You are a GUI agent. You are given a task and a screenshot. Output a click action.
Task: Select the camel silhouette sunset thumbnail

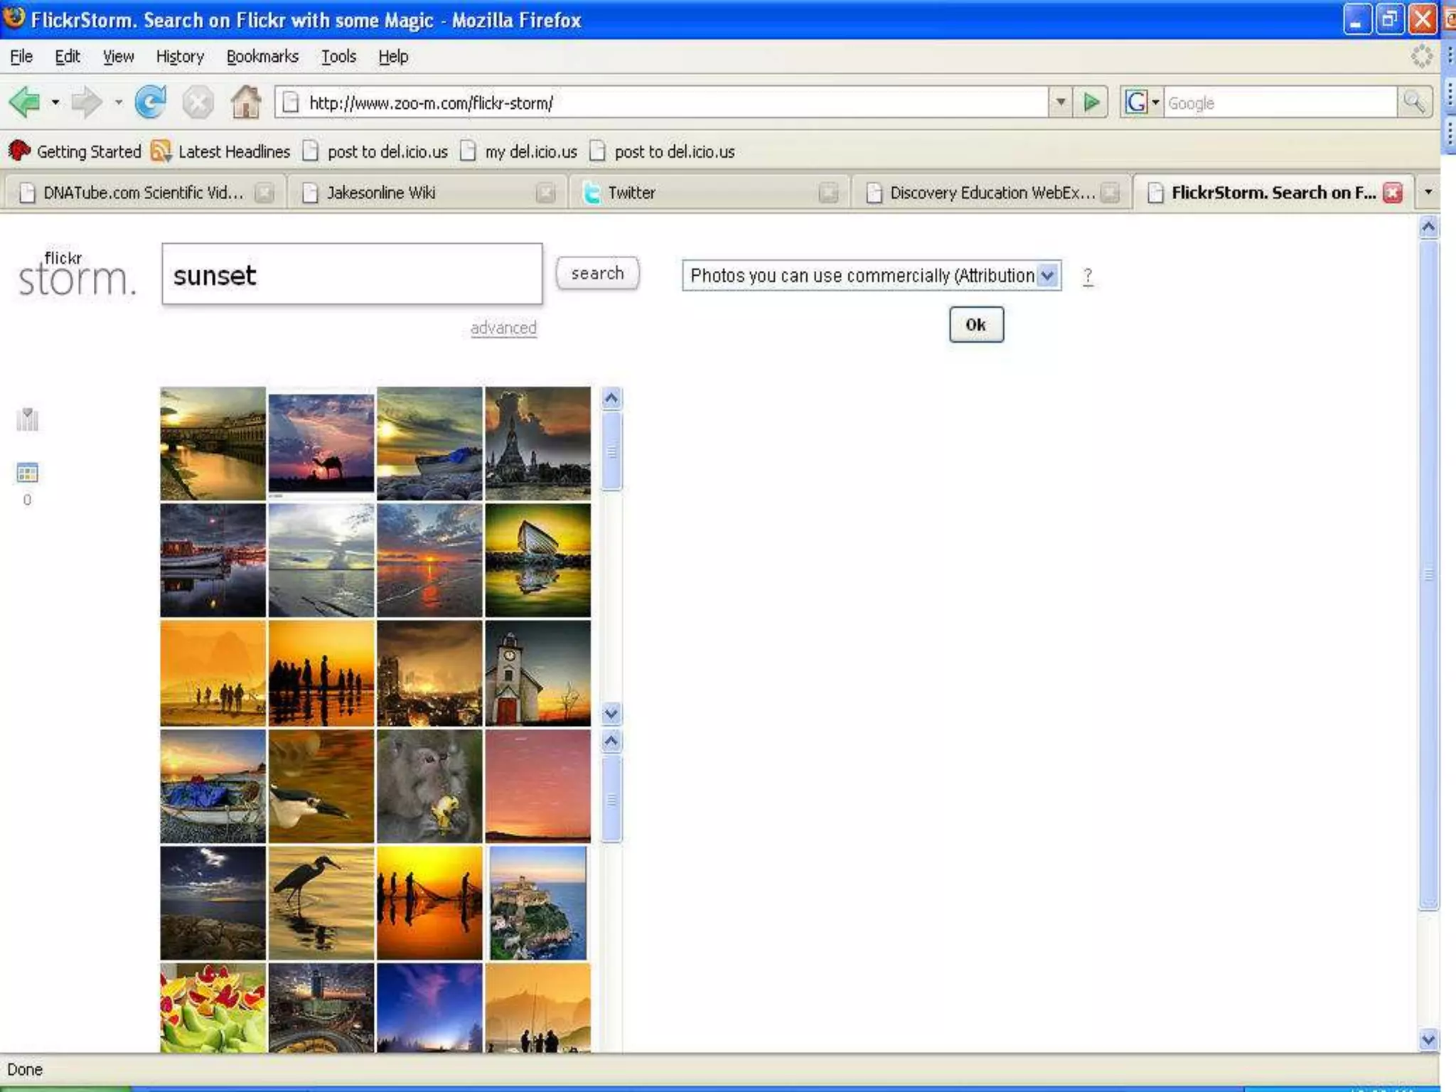(321, 444)
